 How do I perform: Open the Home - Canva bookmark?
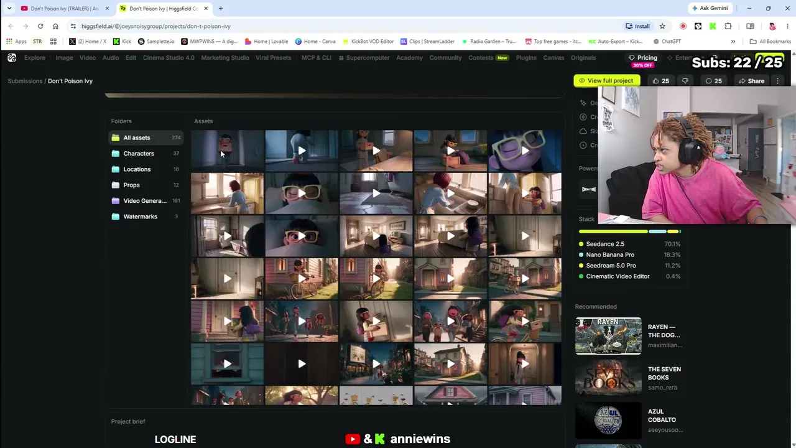click(315, 42)
